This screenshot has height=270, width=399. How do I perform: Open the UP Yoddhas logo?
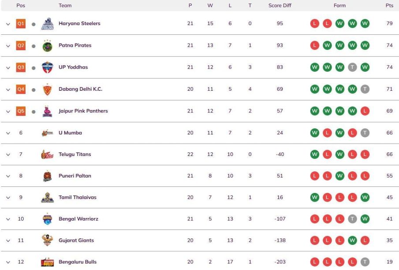(47, 67)
